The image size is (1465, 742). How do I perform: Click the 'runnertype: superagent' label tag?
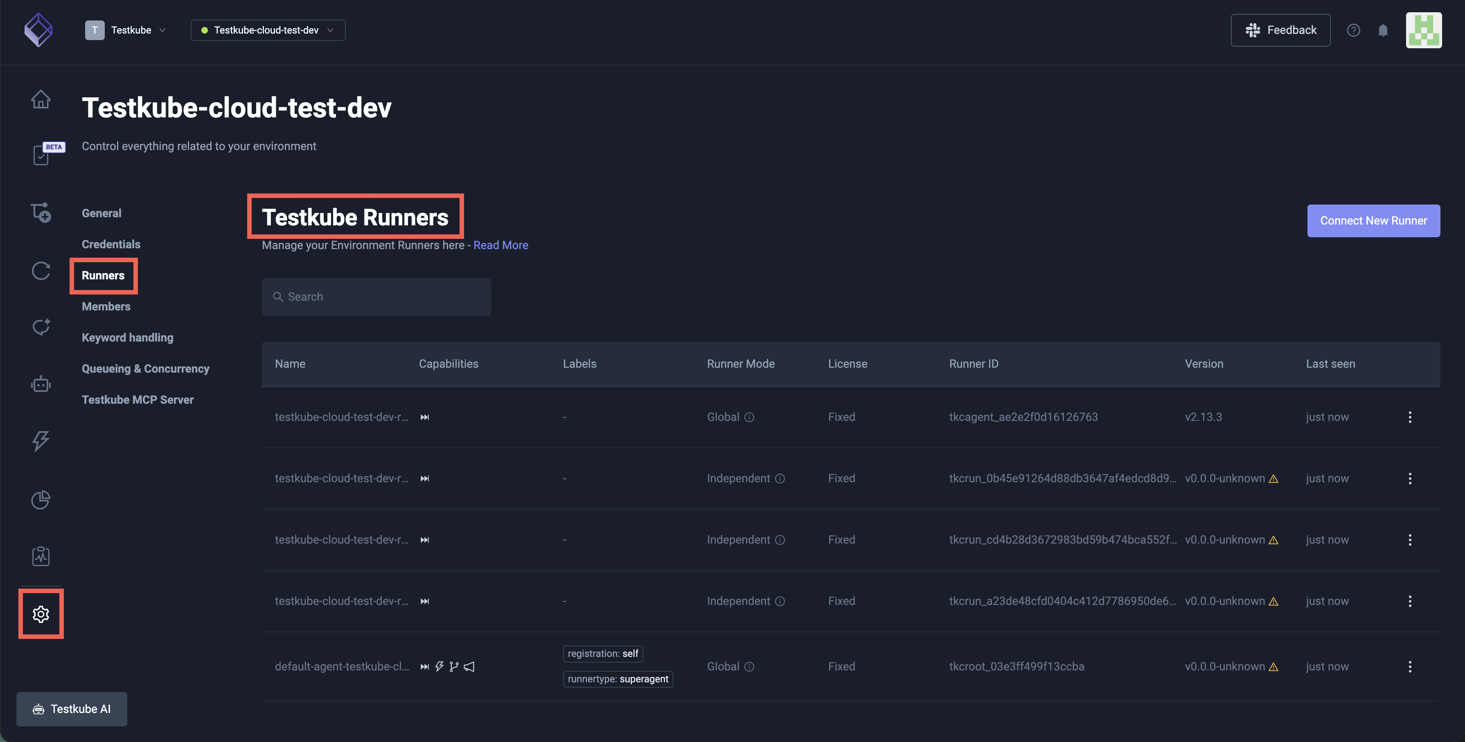pos(618,679)
